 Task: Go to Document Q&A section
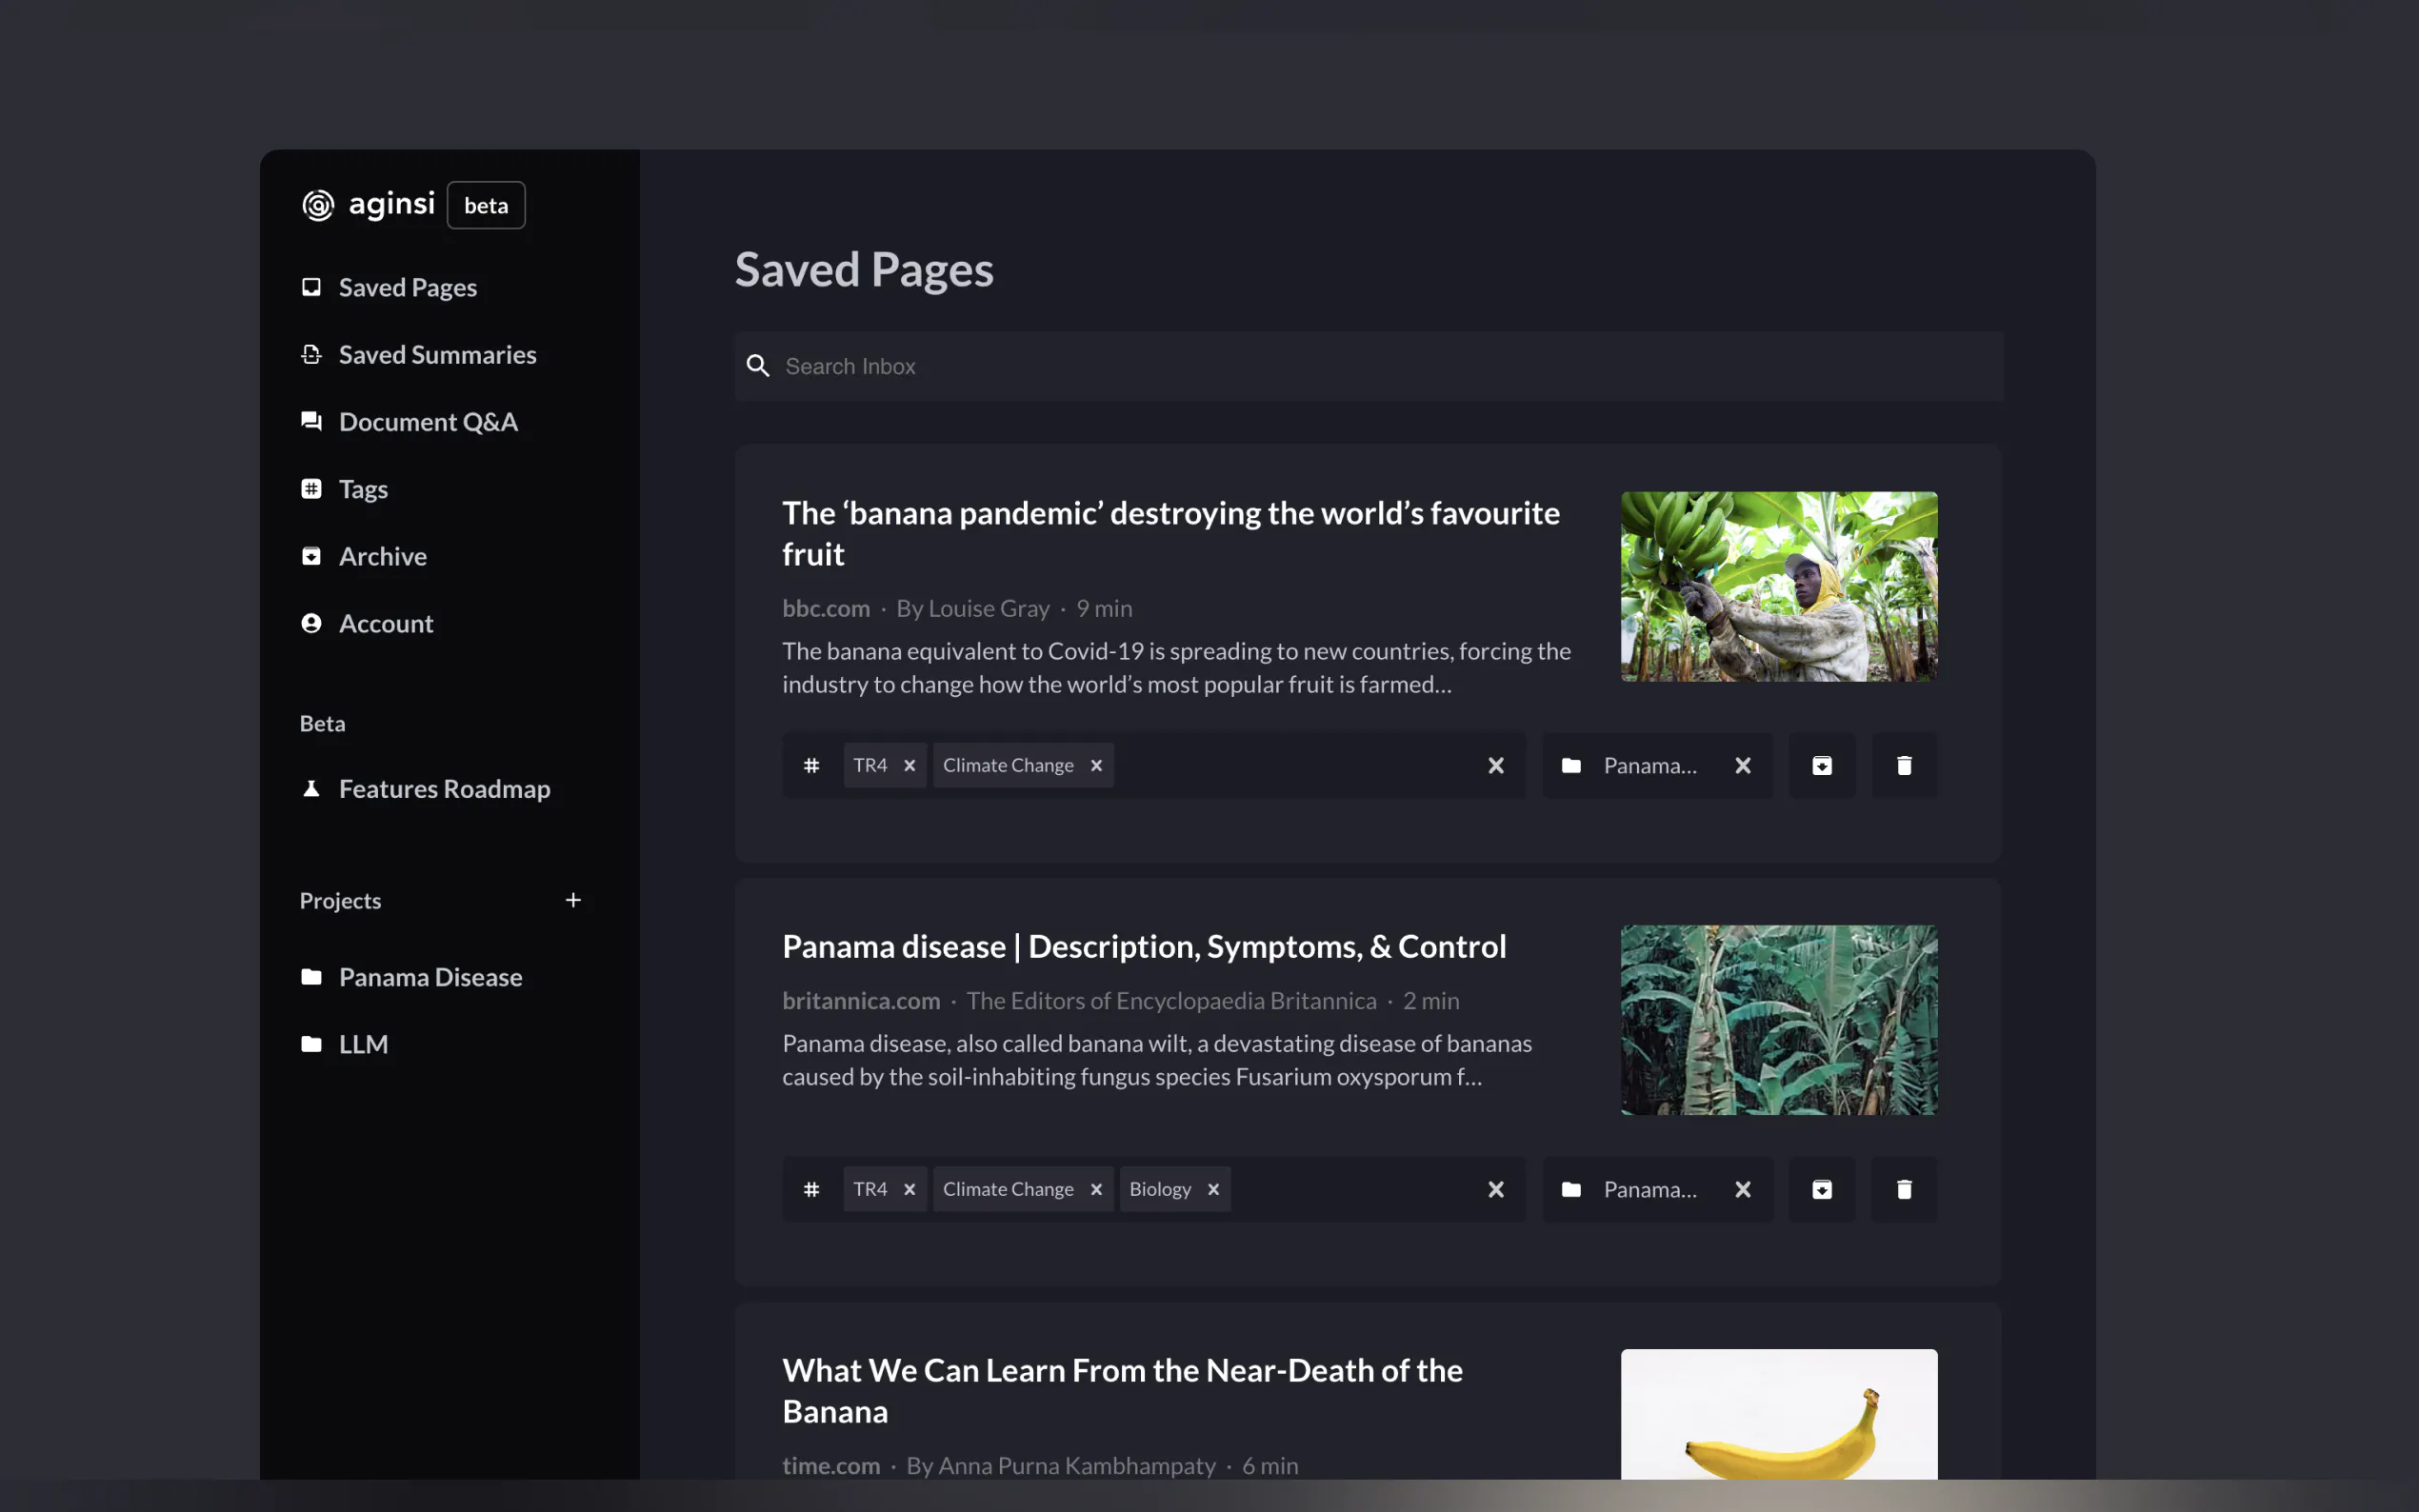coord(428,421)
